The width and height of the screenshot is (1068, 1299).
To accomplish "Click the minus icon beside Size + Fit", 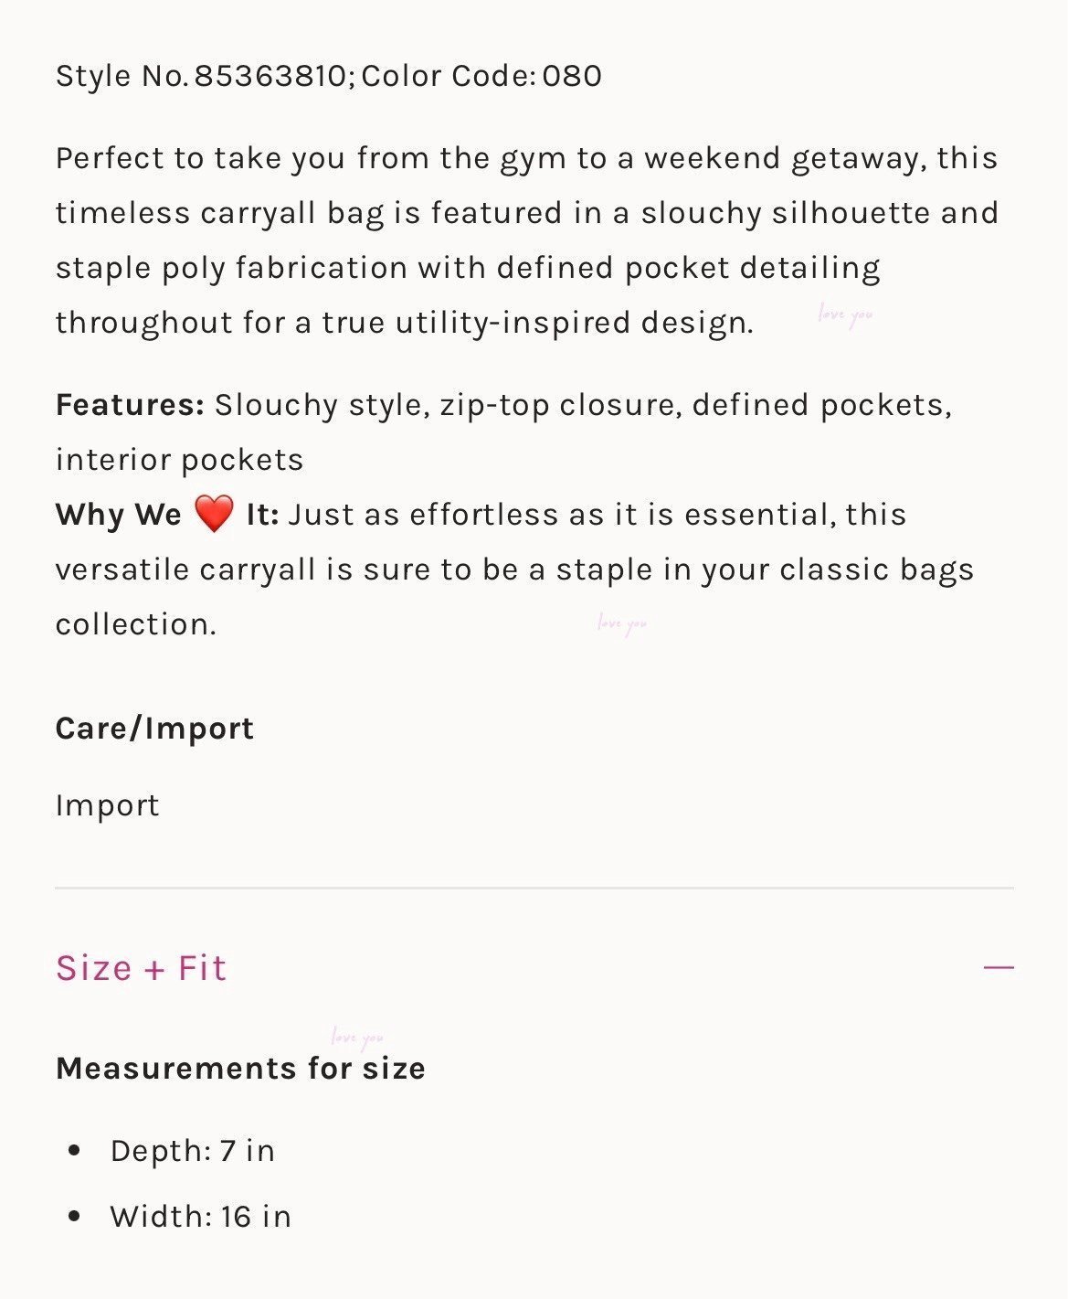I will [999, 967].
